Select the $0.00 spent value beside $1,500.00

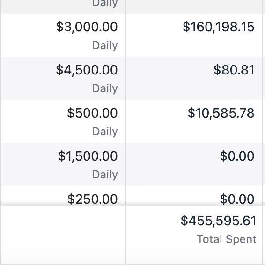pos(237,156)
